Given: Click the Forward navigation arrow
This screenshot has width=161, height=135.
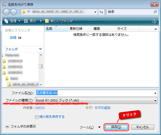Looking at the screenshot, I should pos(14,12).
